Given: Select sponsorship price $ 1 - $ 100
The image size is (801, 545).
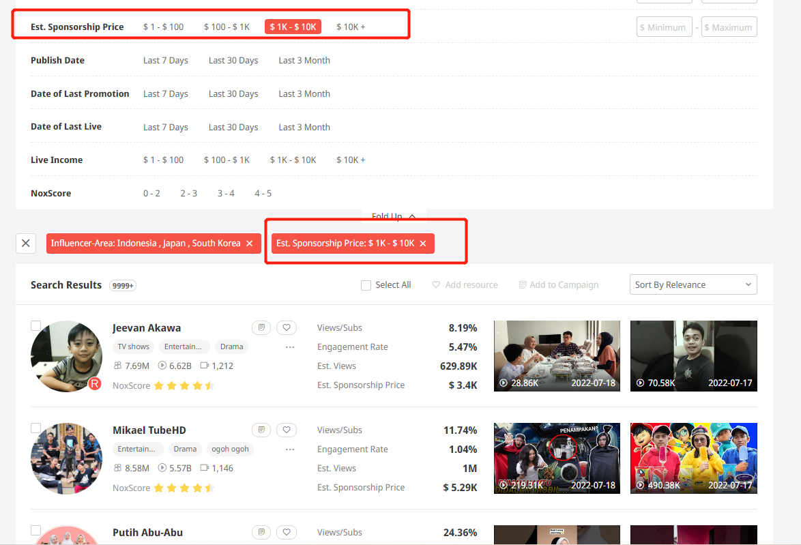Looking at the screenshot, I should [164, 27].
